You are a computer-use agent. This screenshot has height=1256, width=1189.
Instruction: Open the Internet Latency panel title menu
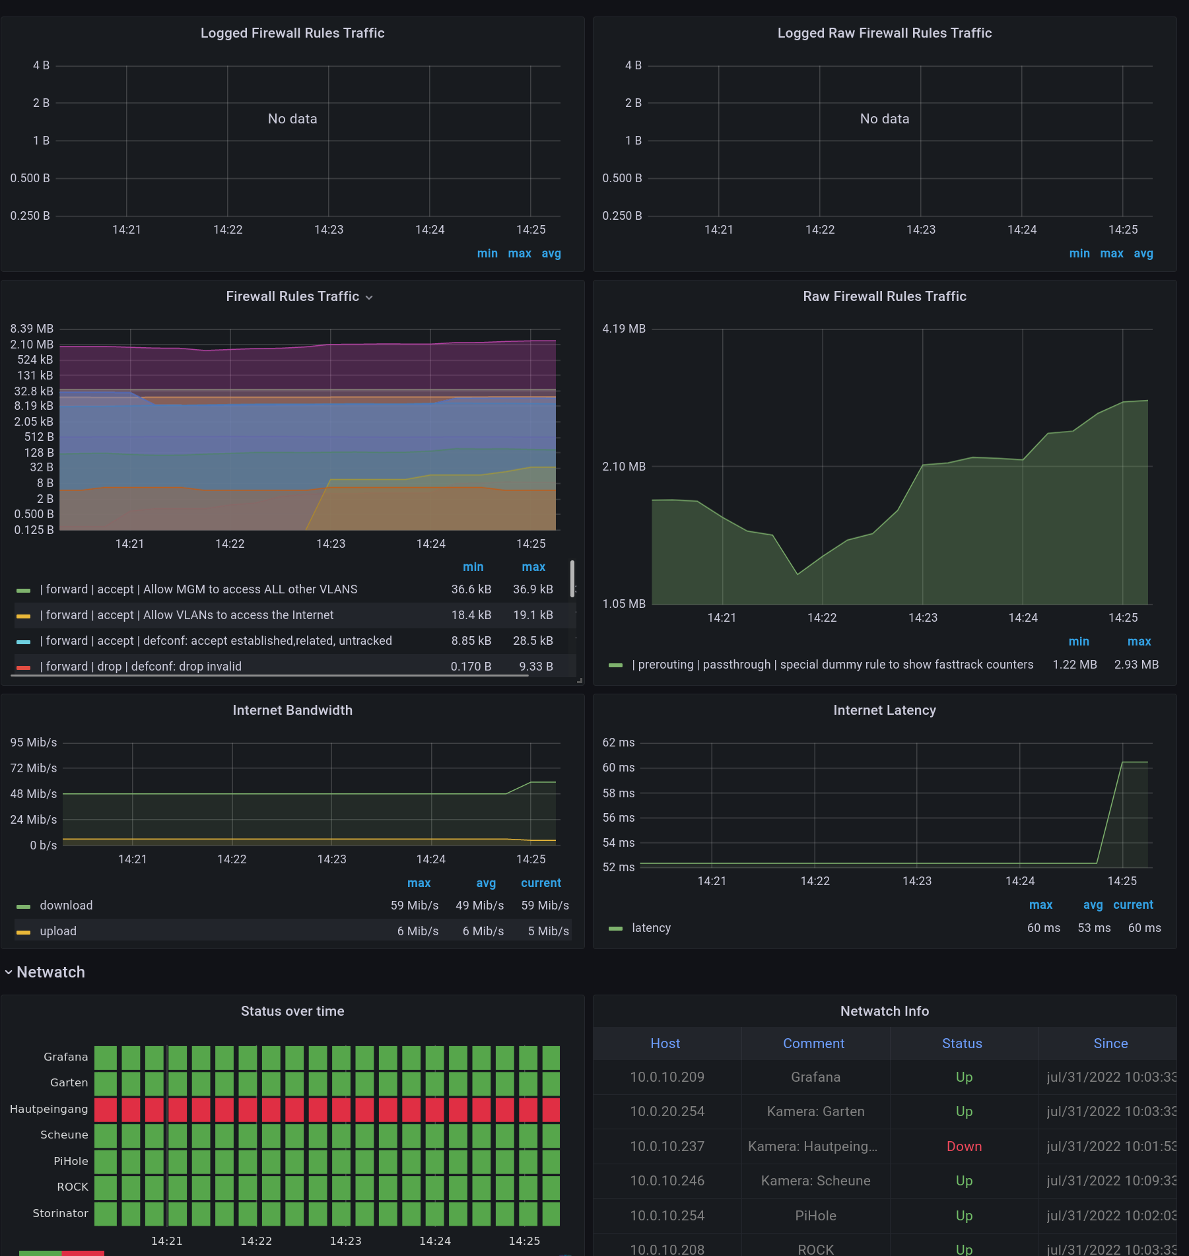[884, 710]
